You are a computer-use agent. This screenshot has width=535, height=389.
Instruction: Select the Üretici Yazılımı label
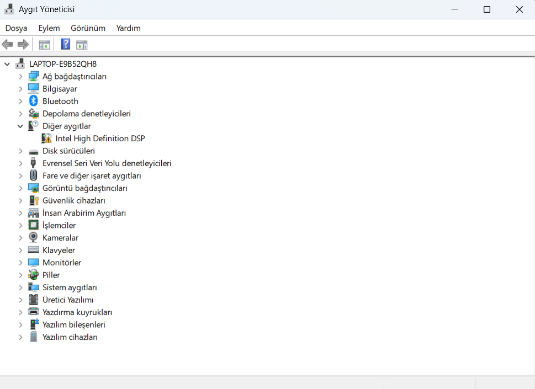[68, 300]
